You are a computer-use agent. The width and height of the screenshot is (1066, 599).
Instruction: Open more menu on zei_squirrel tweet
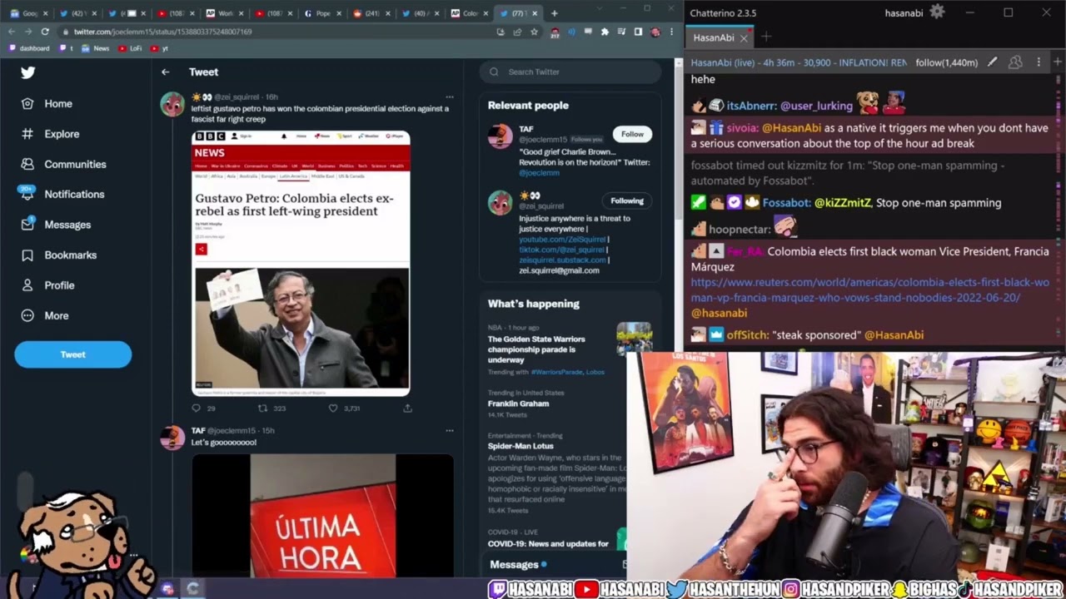point(450,97)
